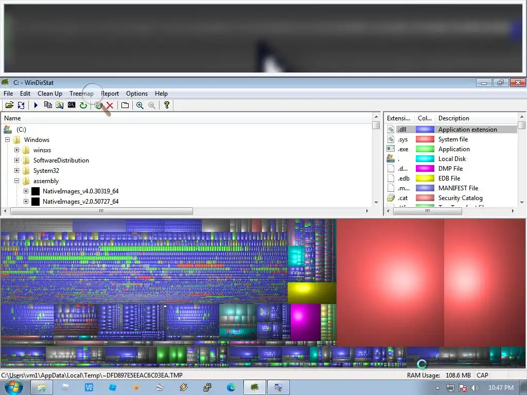This screenshot has height=395, width=527.
Task: Click the greyed Zoom Out magnifier icon
Action: click(152, 105)
